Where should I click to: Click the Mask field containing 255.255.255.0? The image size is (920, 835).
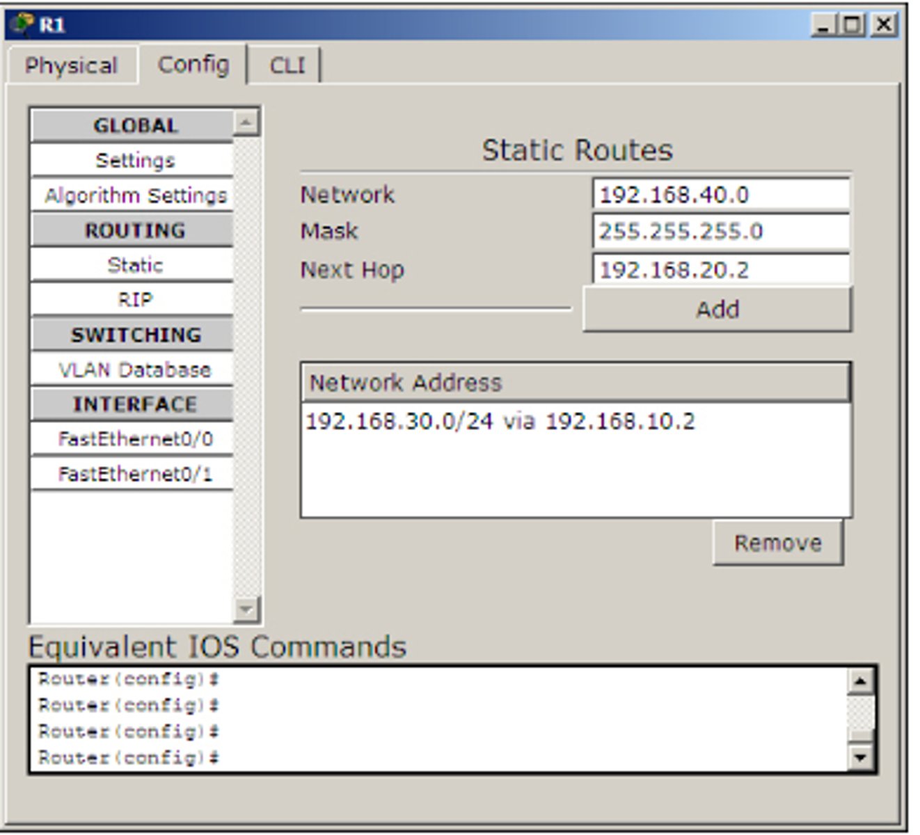point(721,231)
